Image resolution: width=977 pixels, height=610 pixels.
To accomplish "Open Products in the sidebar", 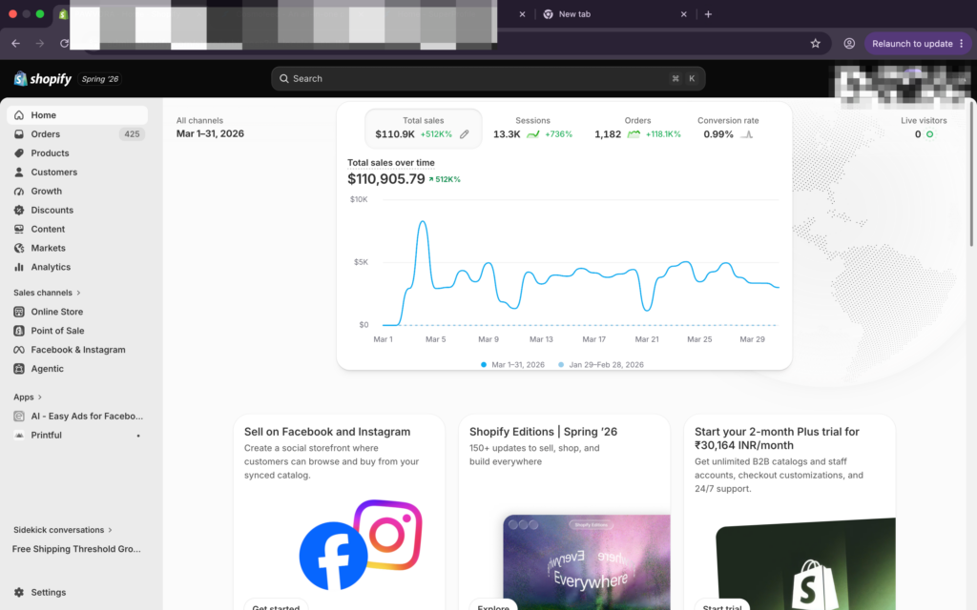I will [x=77, y=153].
